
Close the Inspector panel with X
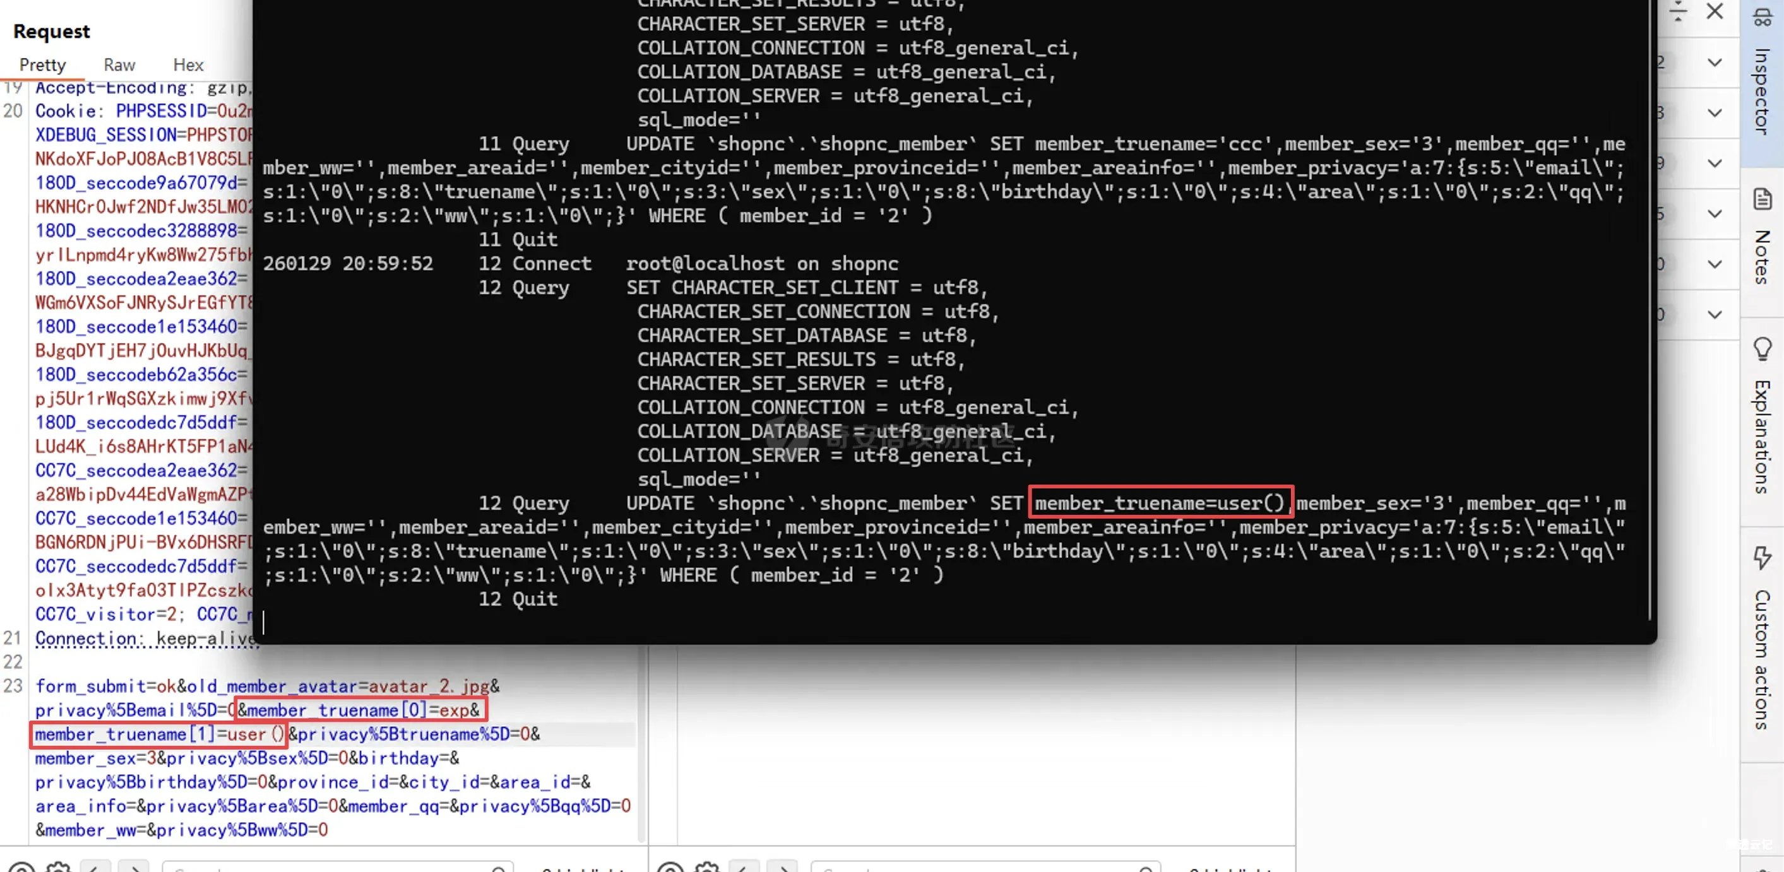[x=1714, y=11]
